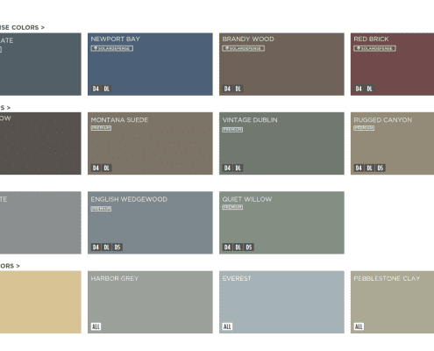This screenshot has height=351, width=434.
Task: Click the Premium badge on English Wedgewood
Action: coord(101,209)
